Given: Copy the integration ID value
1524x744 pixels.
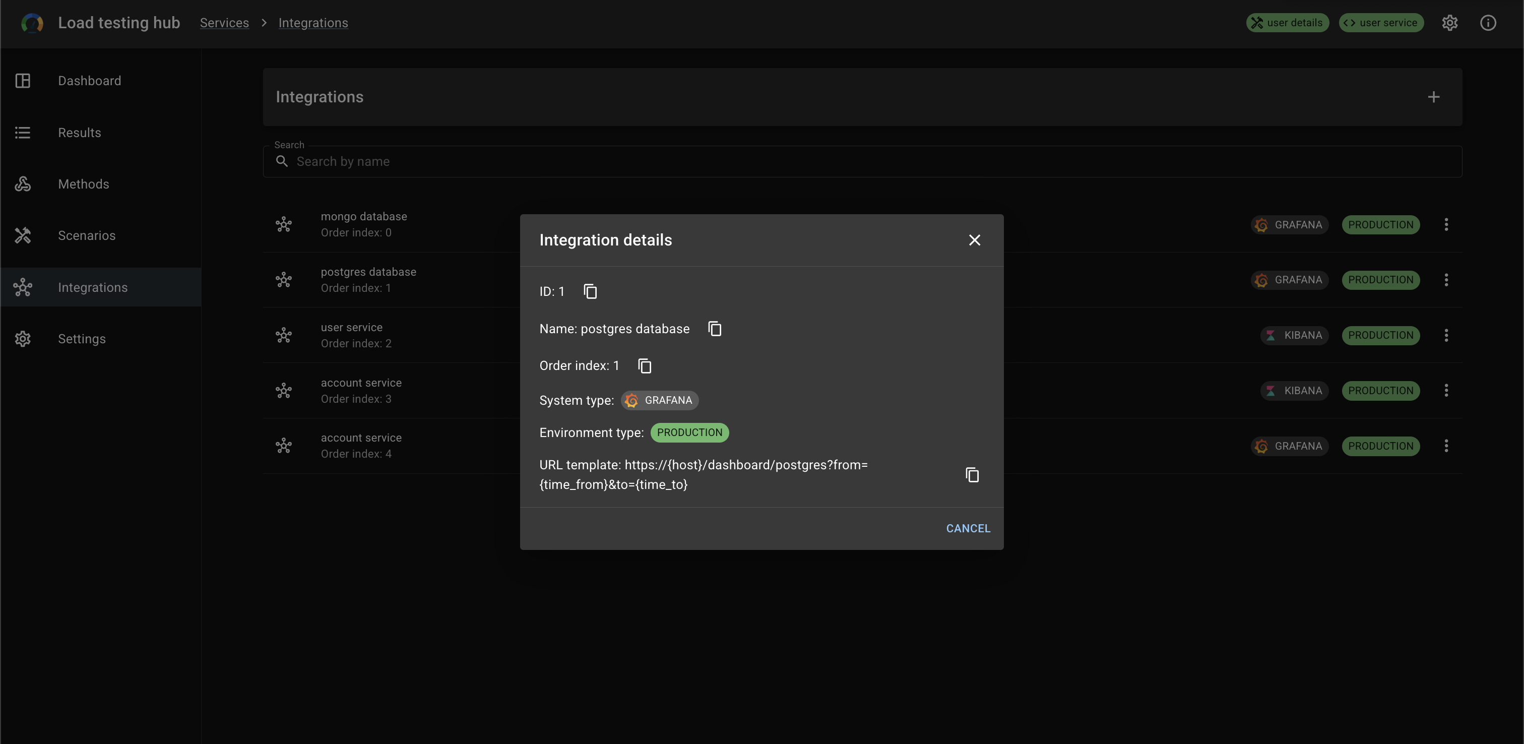Looking at the screenshot, I should (590, 291).
